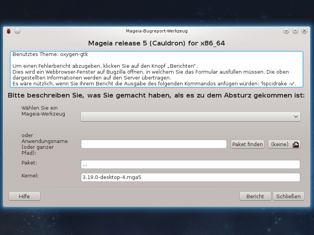Maximize the Mageia-Bugreport-Werkzeug window

(x=296, y=31)
